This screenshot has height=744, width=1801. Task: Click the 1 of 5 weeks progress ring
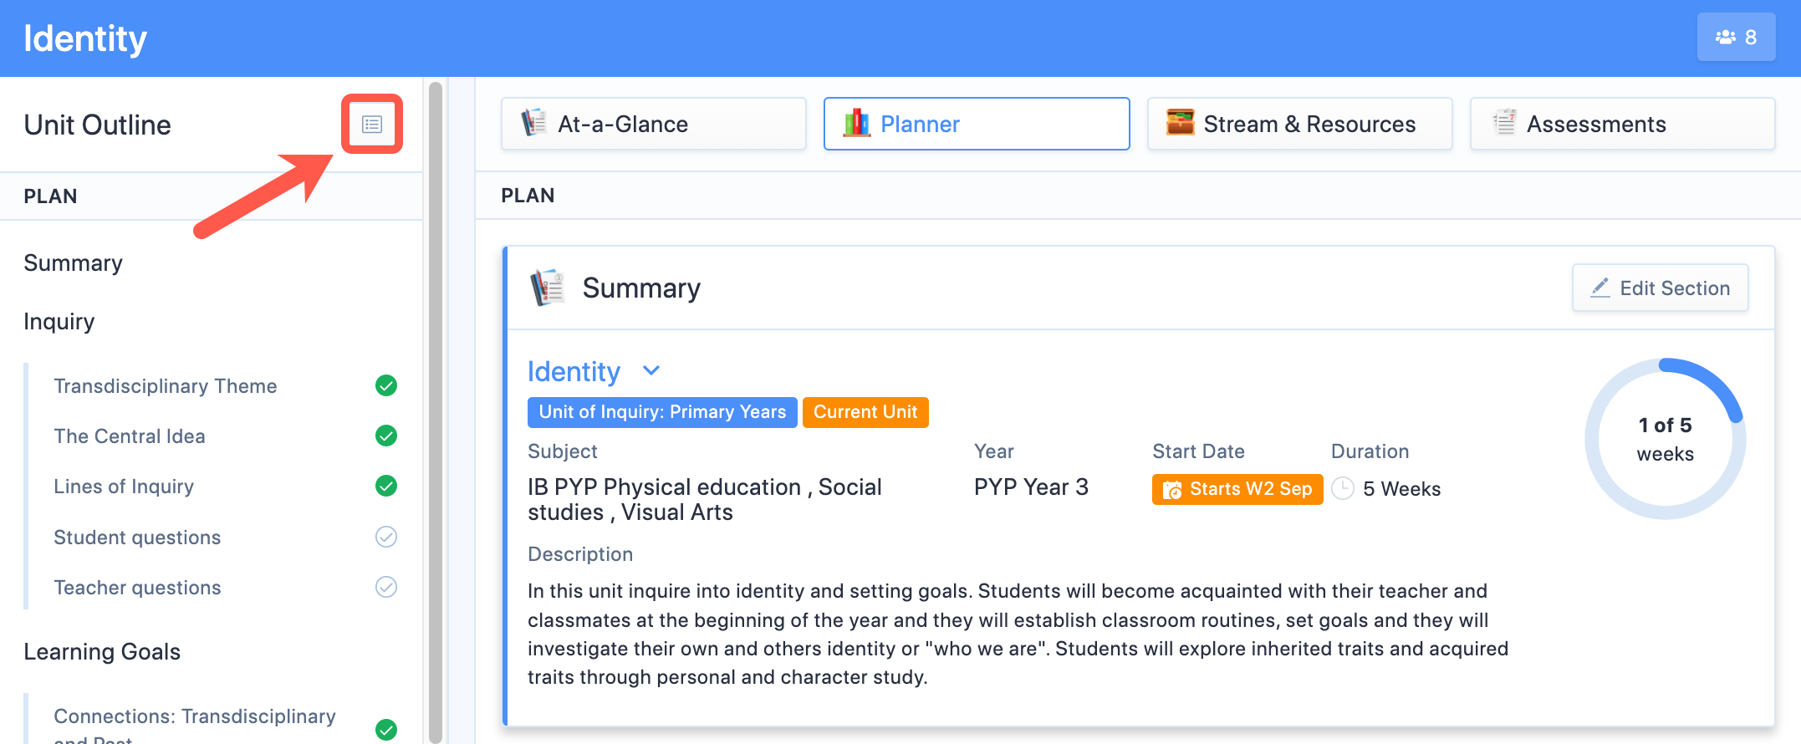(x=1665, y=438)
